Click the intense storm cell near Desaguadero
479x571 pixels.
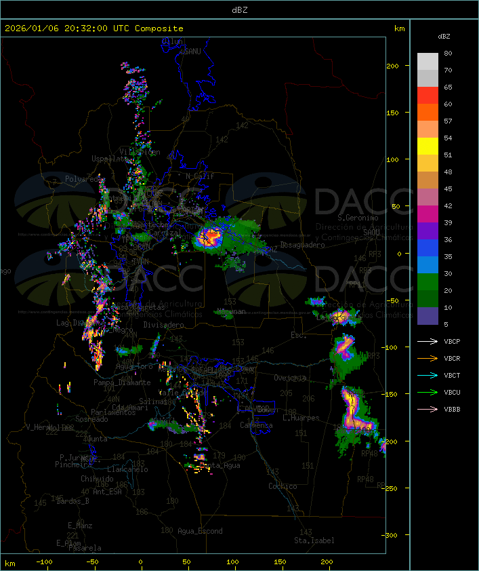pyautogui.click(x=209, y=237)
